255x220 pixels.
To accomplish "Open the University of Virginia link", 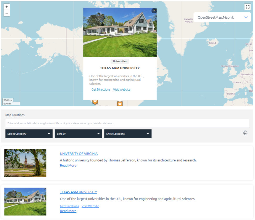I will 78,154.
